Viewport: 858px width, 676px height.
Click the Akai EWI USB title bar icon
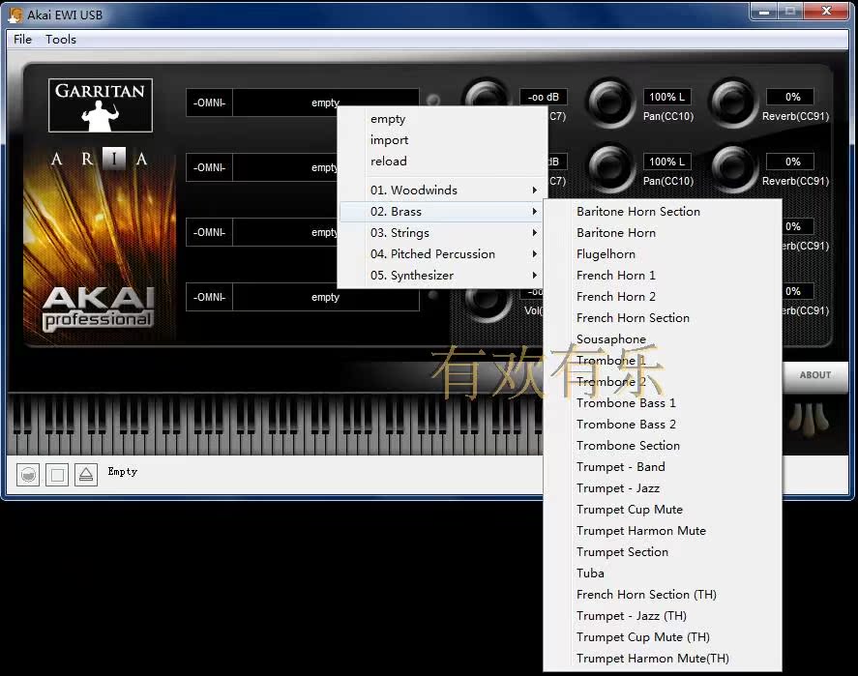(15, 15)
